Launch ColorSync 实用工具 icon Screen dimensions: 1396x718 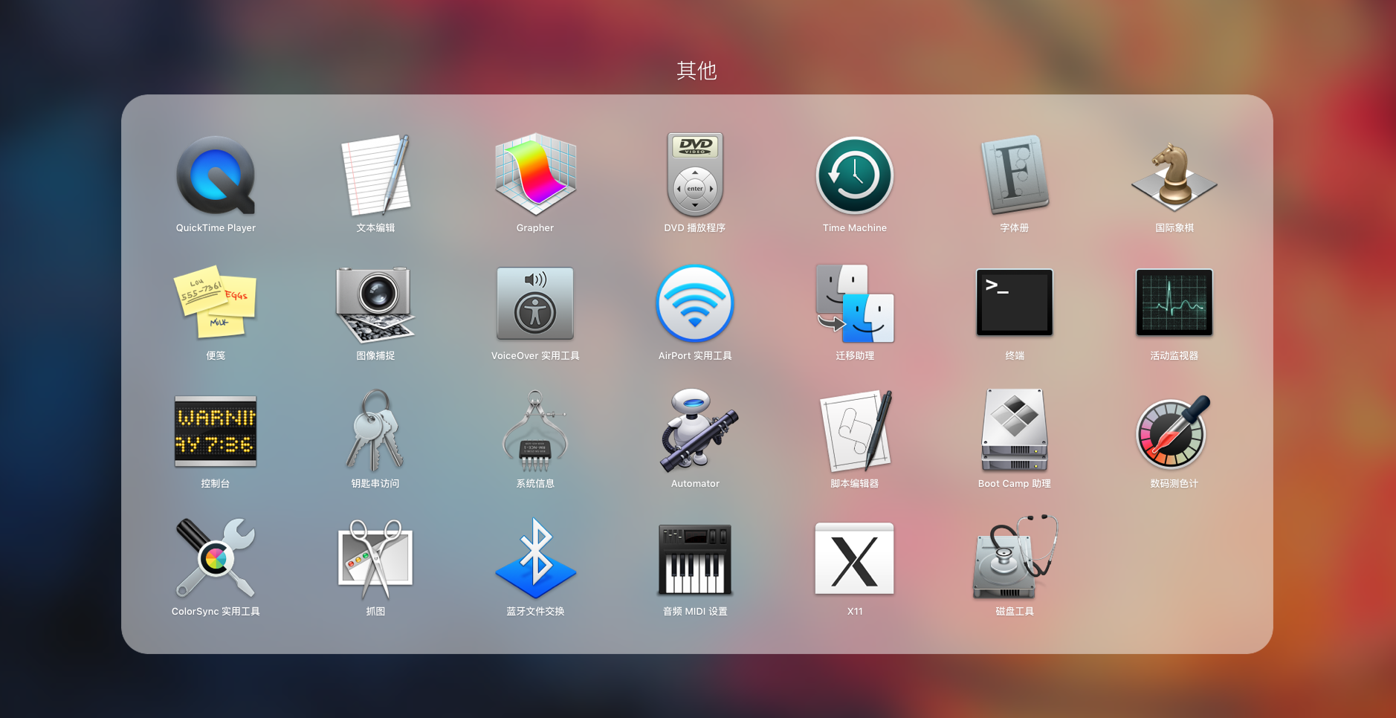pos(216,558)
